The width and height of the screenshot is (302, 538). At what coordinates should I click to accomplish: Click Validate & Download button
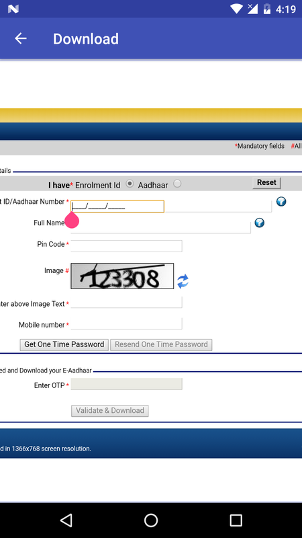[x=110, y=411]
